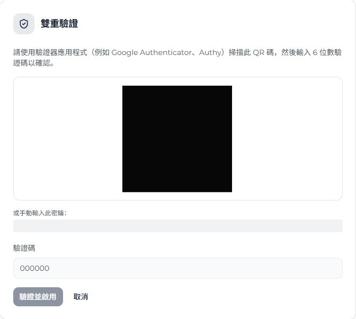
Task: Click the 或手動輸入此密鑰 label
Action: pyautogui.click(x=40, y=213)
